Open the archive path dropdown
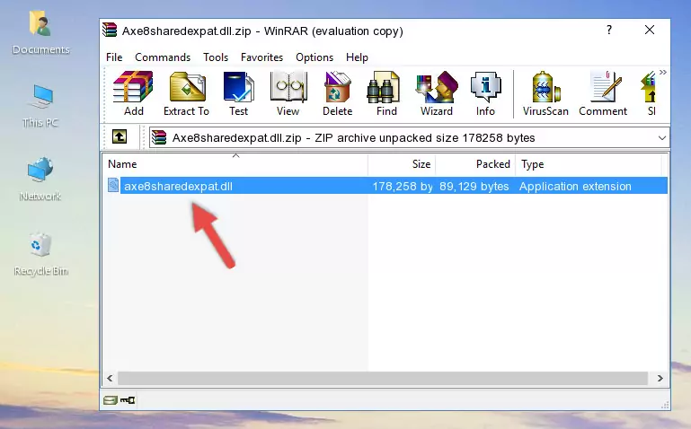This screenshot has width=691, height=429. click(x=662, y=137)
